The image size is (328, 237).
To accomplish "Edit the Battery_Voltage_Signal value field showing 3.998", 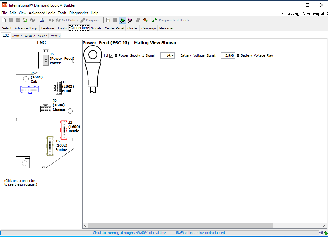I will pyautogui.click(x=228, y=55).
